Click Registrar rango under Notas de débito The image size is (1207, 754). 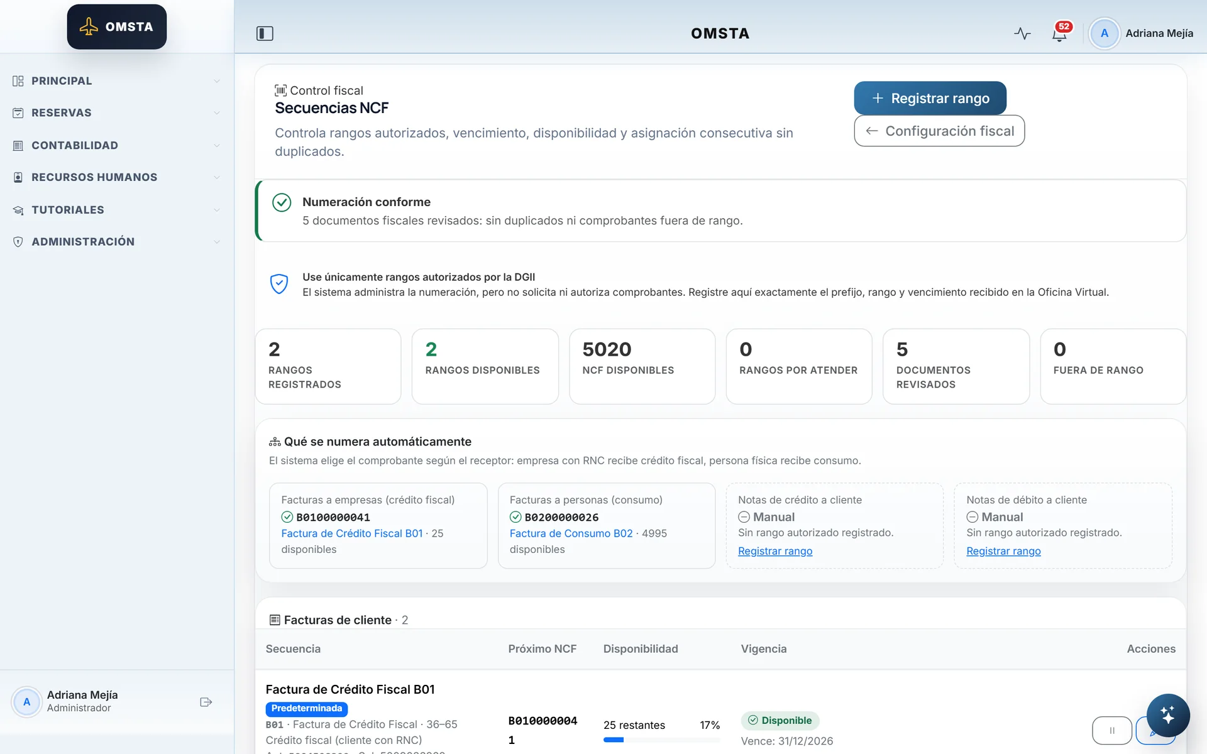[1003, 551]
